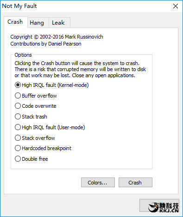Viewport: 183px width, 217px height.
Task: Click the Options group box label
Action: (23, 55)
